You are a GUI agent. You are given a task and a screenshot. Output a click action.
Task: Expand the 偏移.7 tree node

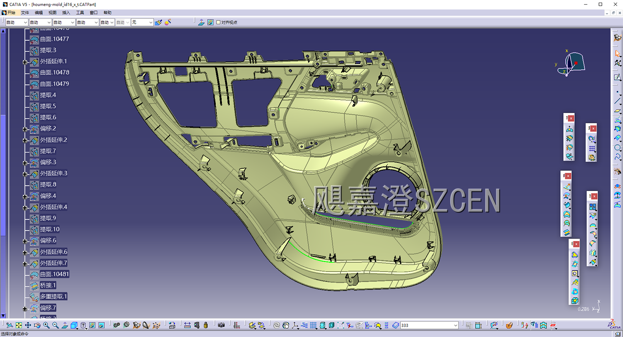25,309
